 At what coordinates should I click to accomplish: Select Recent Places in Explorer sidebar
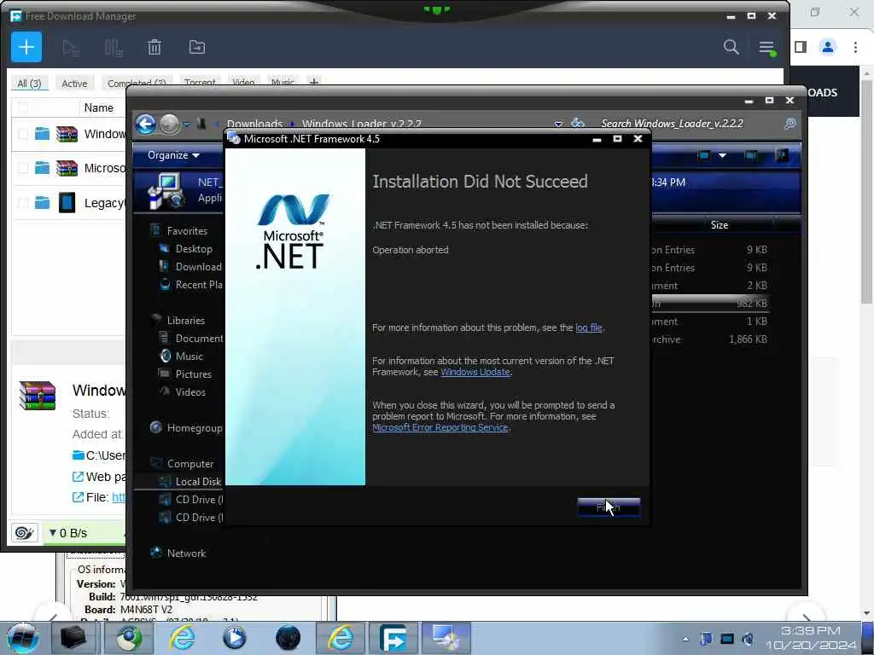190,285
